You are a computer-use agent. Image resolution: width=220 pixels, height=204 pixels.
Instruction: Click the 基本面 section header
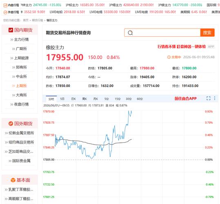pyautogui.click(x=20, y=180)
